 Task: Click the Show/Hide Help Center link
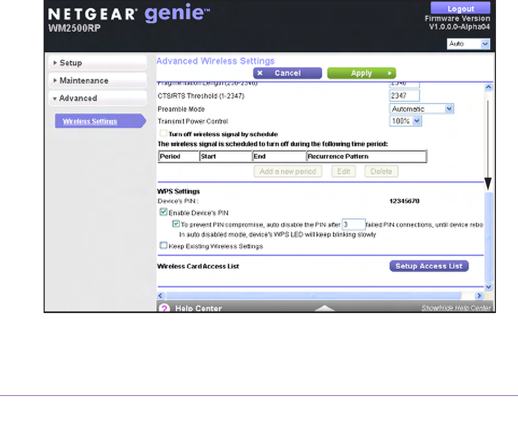[x=456, y=308]
